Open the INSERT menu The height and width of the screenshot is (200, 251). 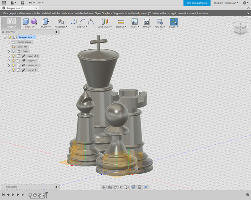pos(135,27)
